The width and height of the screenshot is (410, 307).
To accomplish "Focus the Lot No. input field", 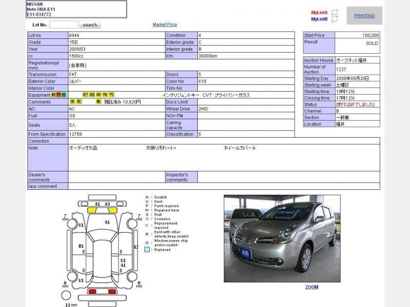I will (x=64, y=25).
